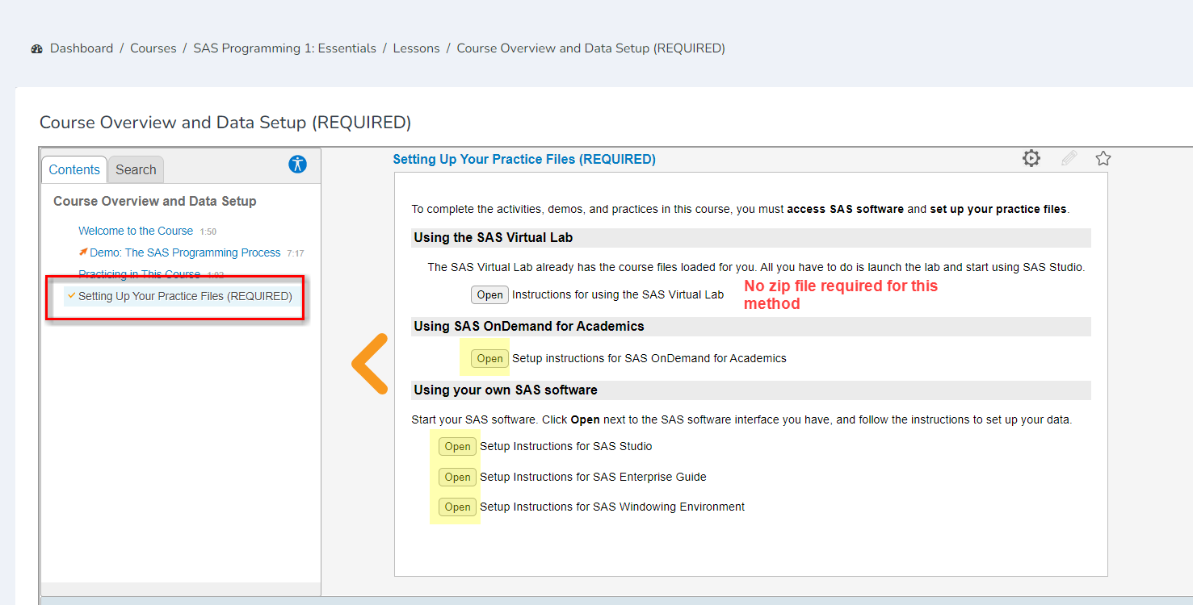The width and height of the screenshot is (1193, 605).
Task: Click the "Using your own SAS software" heading
Action: coord(506,390)
